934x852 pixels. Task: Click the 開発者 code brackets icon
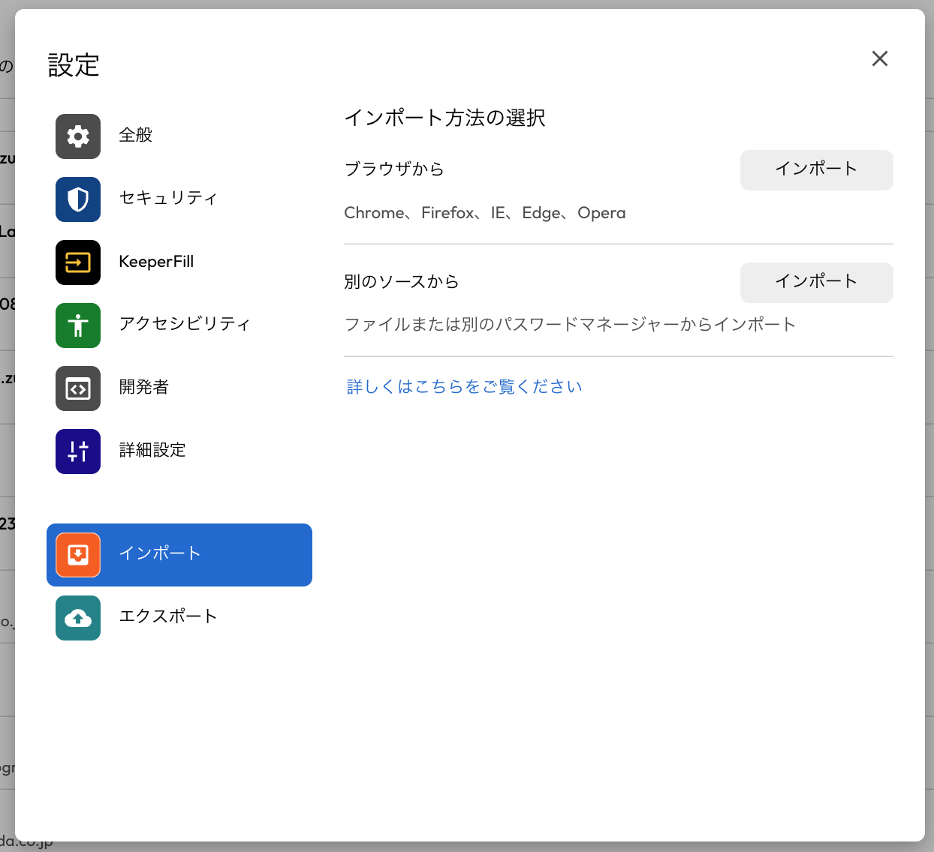coord(78,388)
